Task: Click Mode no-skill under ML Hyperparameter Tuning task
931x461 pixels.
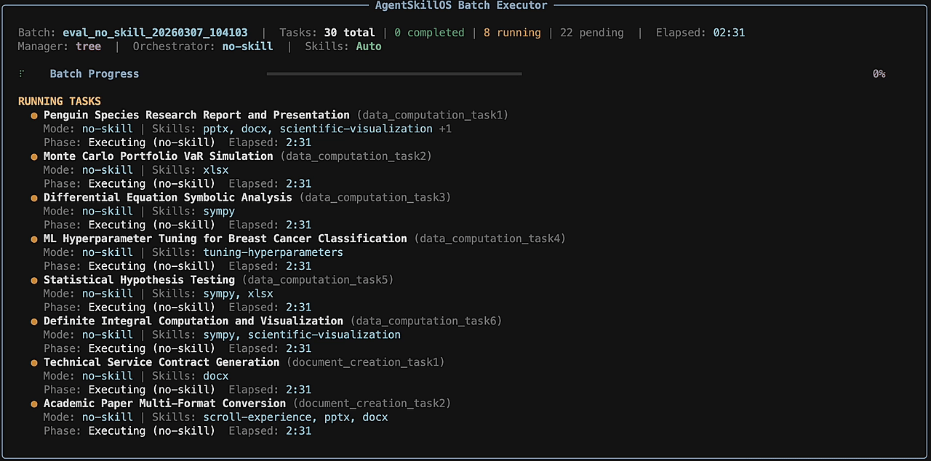Action: click(88, 252)
